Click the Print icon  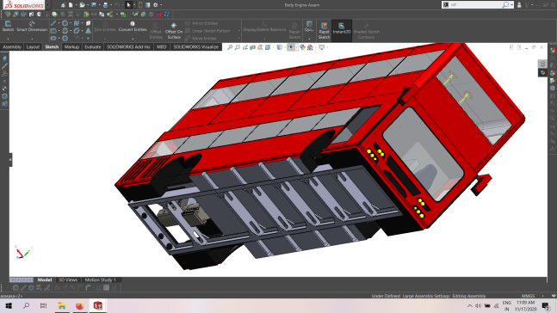coord(106,5)
